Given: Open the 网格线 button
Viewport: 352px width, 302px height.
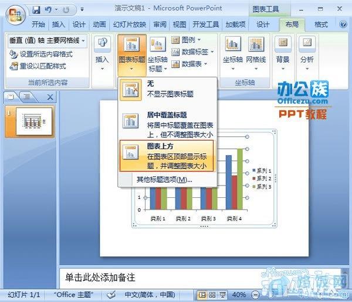Looking at the screenshot, I should coord(256,53).
